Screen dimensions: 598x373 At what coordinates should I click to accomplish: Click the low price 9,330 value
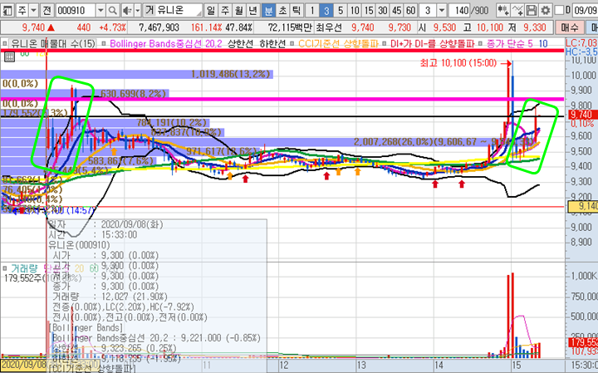tap(535, 27)
